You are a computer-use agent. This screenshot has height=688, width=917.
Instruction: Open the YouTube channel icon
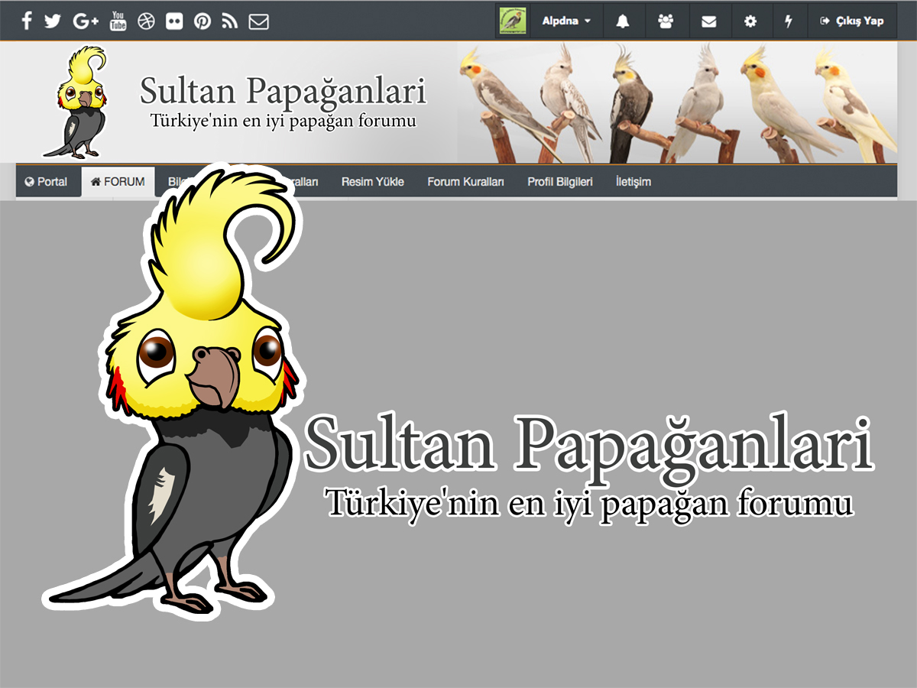118,21
